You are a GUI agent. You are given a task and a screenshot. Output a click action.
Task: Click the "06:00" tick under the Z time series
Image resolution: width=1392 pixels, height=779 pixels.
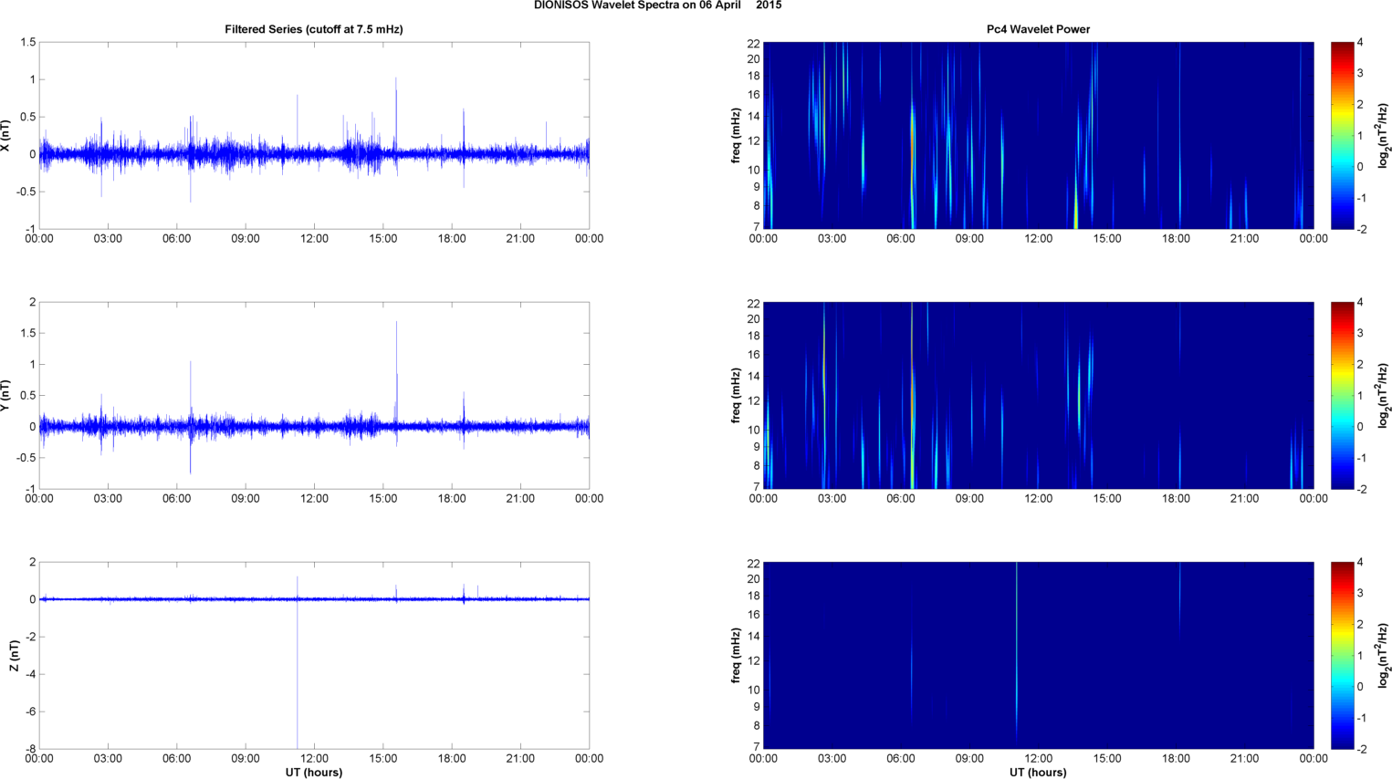(x=176, y=759)
